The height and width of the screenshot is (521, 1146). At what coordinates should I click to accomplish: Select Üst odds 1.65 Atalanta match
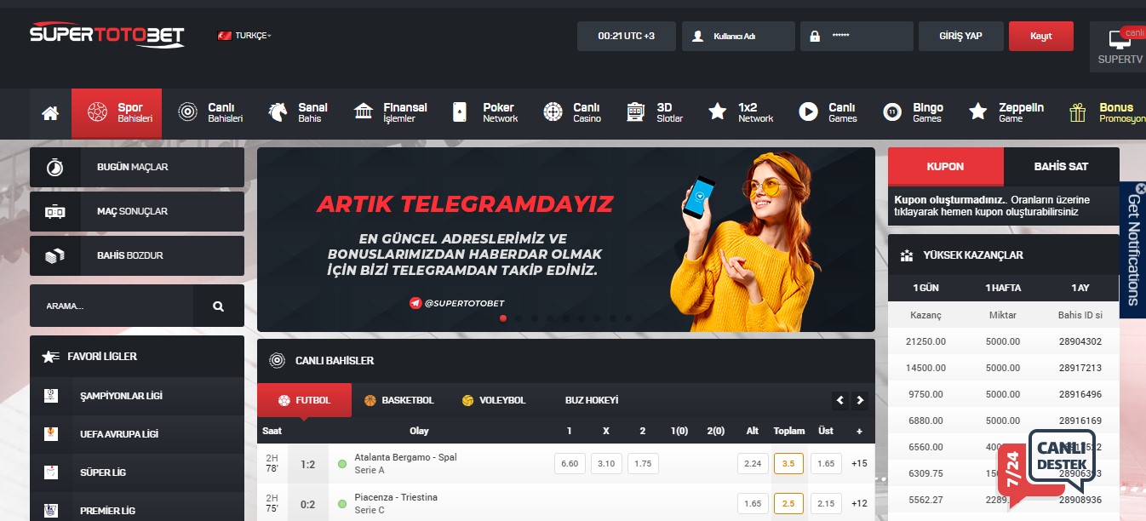click(826, 464)
